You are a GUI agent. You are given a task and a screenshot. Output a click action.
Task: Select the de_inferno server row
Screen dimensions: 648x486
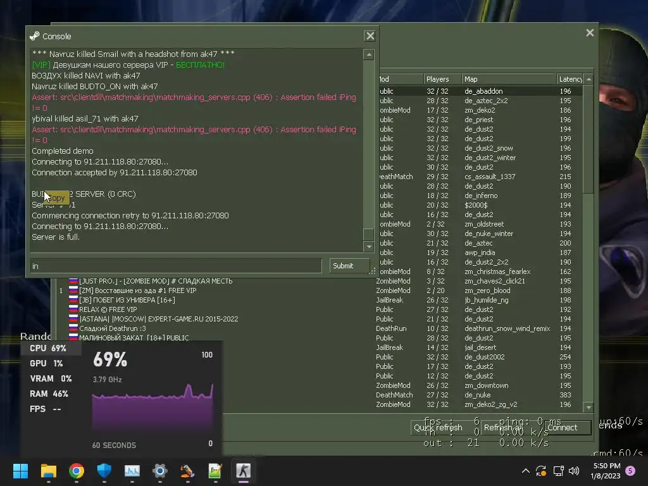(481, 196)
